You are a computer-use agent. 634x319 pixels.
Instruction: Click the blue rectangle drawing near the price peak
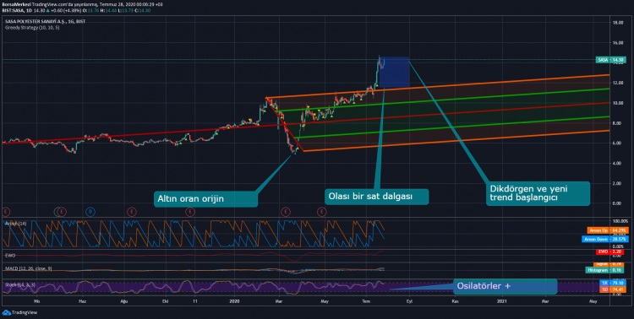pos(394,72)
